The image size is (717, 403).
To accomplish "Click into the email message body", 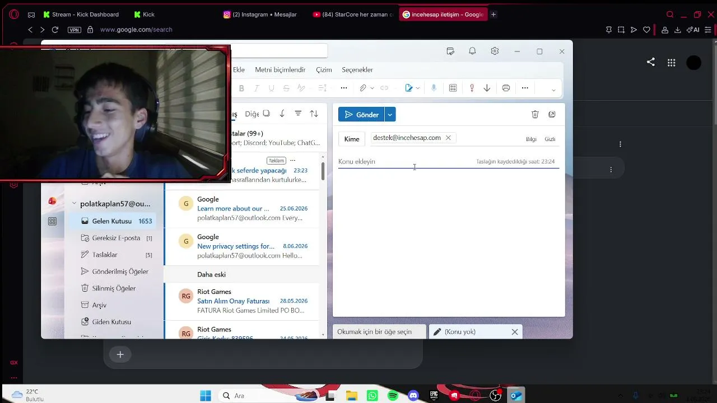I will point(449,242).
